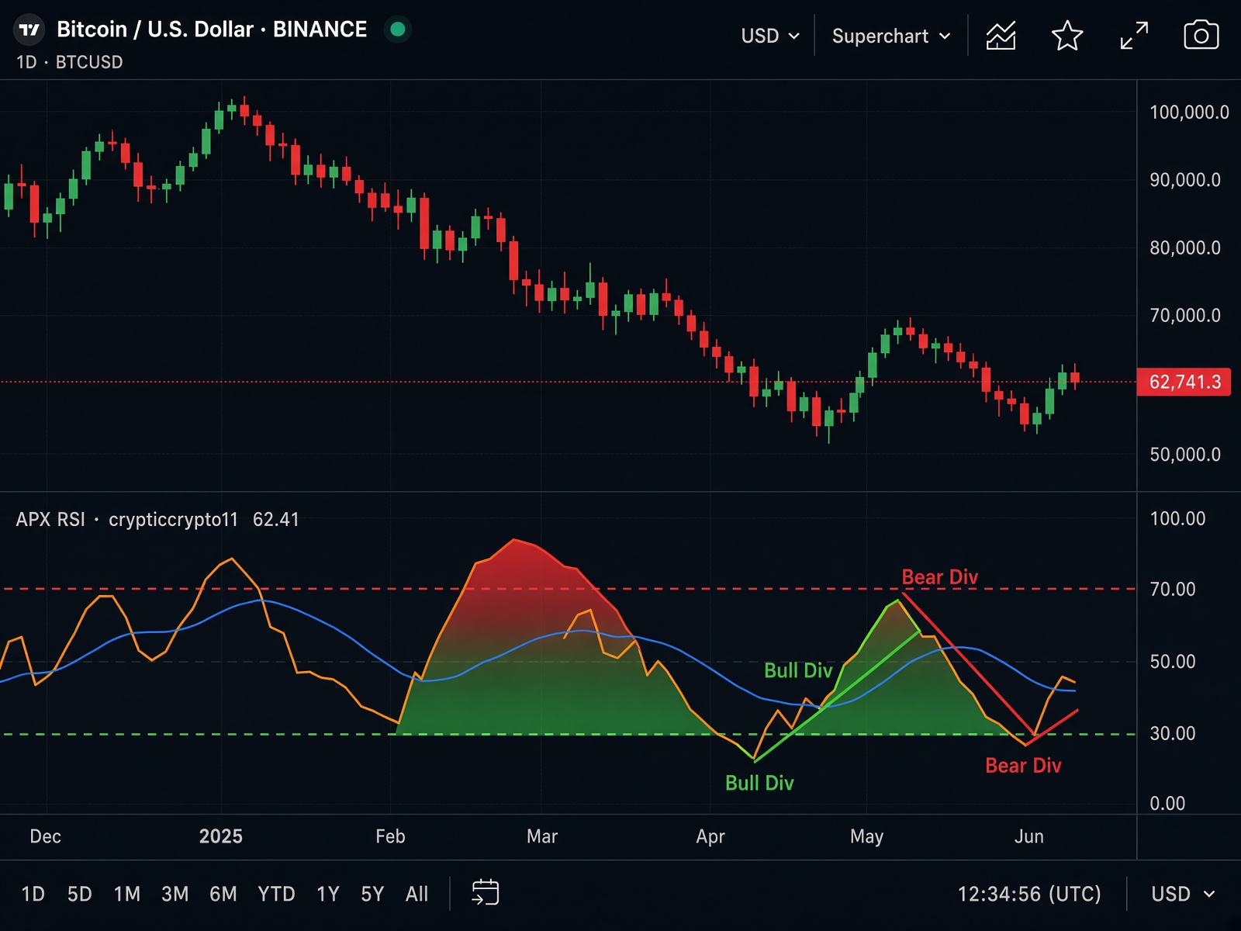Click the Bitcoin / U.S. Dollar symbol title

[x=212, y=29]
